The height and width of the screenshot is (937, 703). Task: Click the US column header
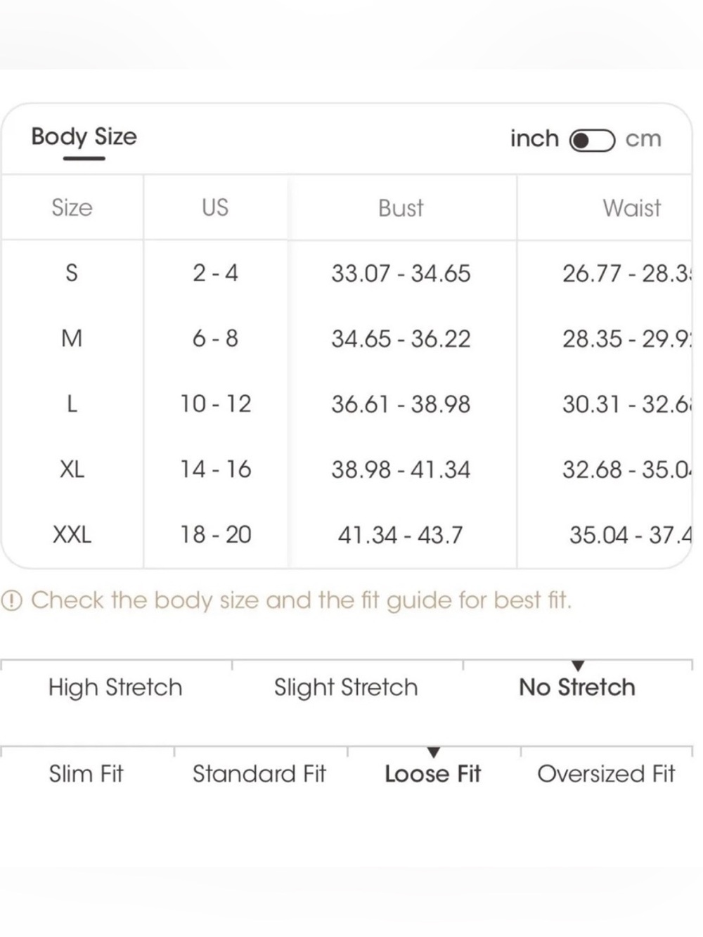click(215, 207)
